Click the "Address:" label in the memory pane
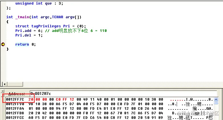The width and height of the screenshot is (223, 120). [17, 94]
